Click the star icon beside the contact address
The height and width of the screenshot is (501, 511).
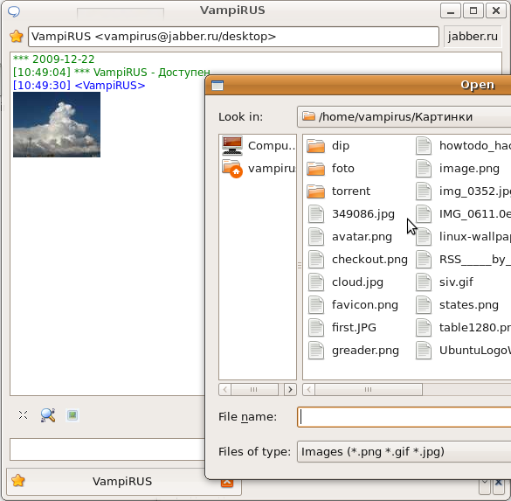pyautogui.click(x=16, y=36)
